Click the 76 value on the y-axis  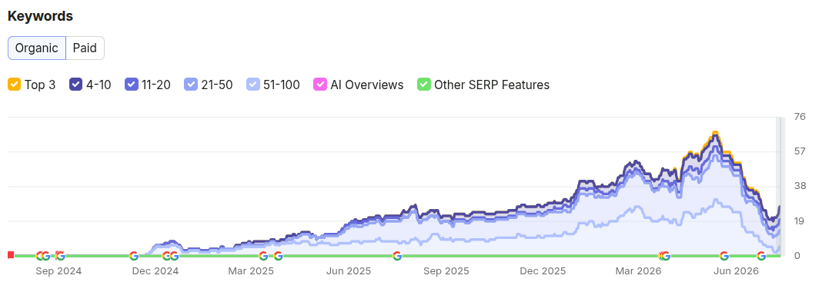coord(800,117)
